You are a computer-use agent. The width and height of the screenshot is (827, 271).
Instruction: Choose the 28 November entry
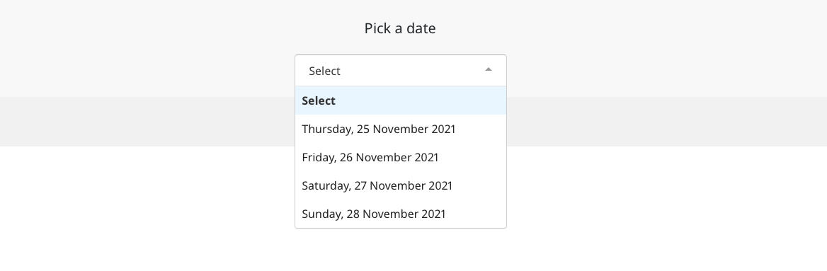[400, 214]
